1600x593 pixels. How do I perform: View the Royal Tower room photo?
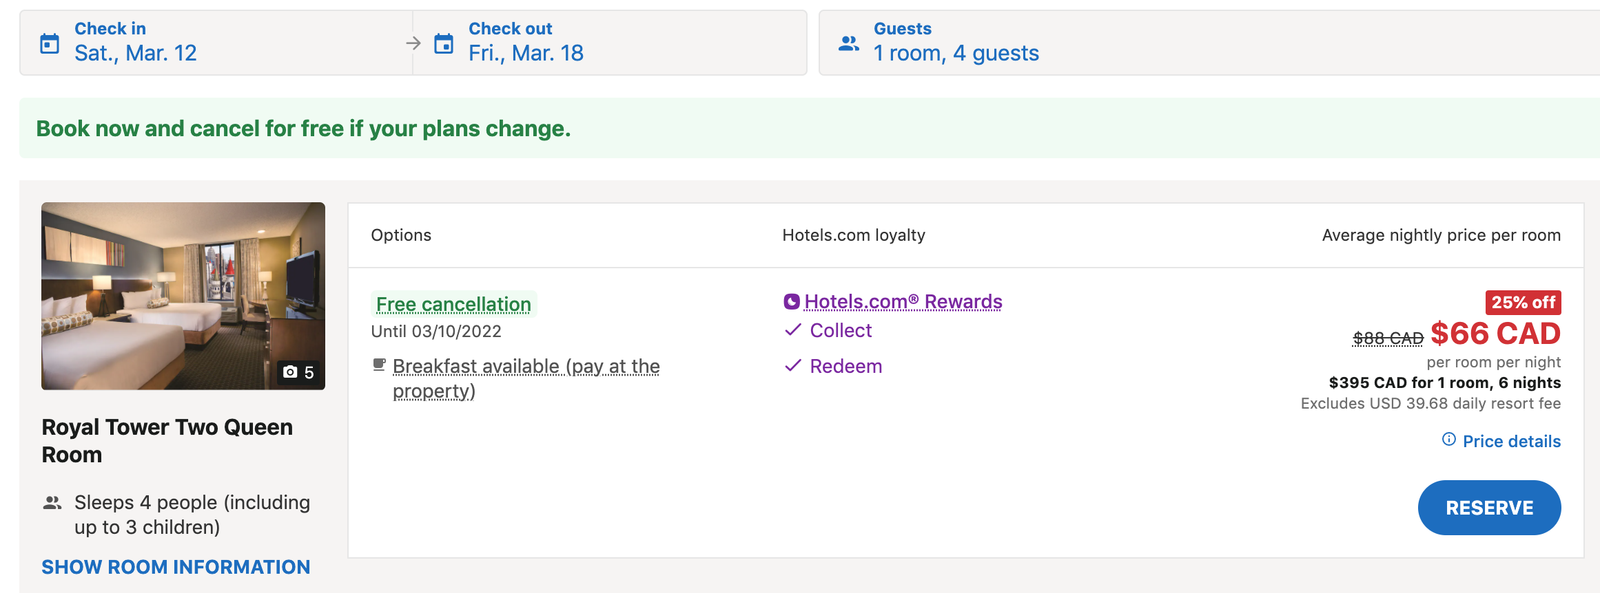183,296
